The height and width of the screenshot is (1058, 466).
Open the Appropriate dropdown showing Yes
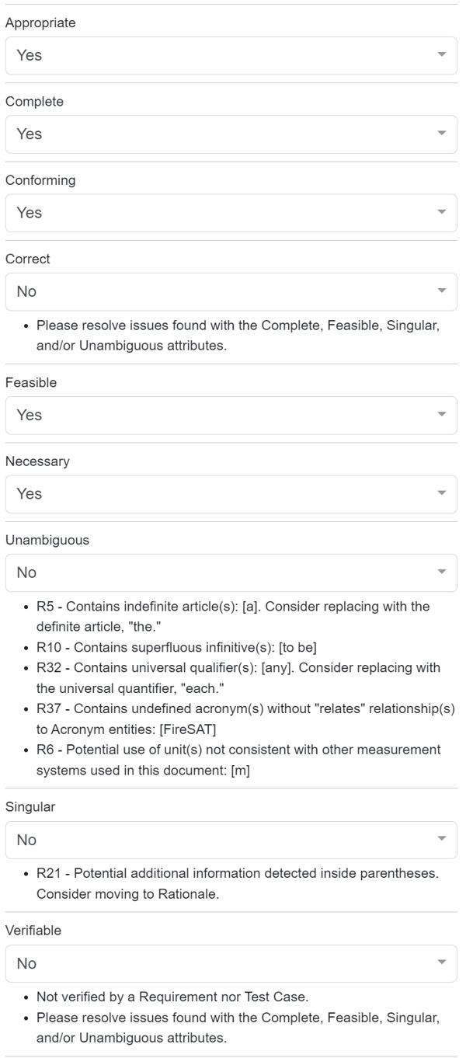217,55
